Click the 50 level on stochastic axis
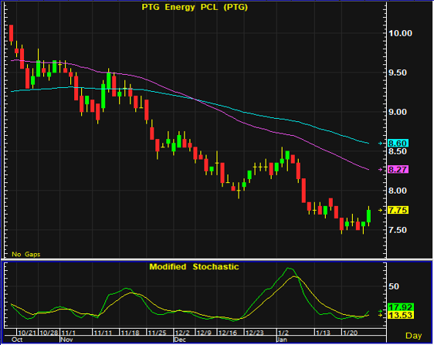The width and height of the screenshot is (434, 345). pyautogui.click(x=394, y=286)
